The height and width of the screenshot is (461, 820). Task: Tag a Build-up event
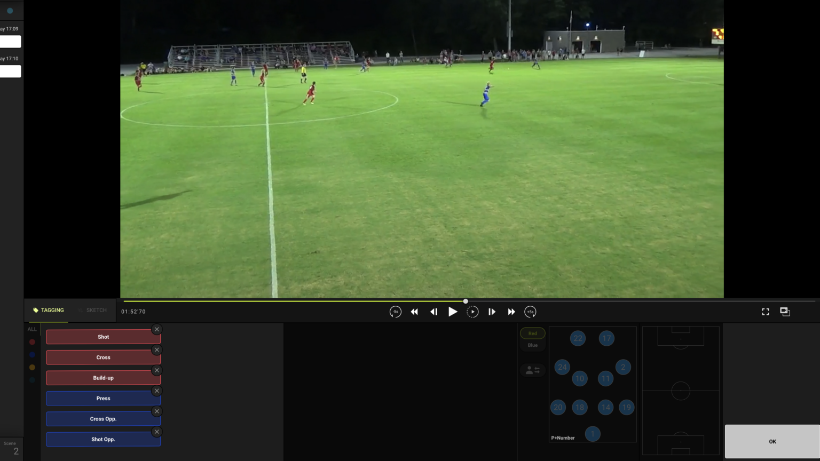[x=103, y=378]
